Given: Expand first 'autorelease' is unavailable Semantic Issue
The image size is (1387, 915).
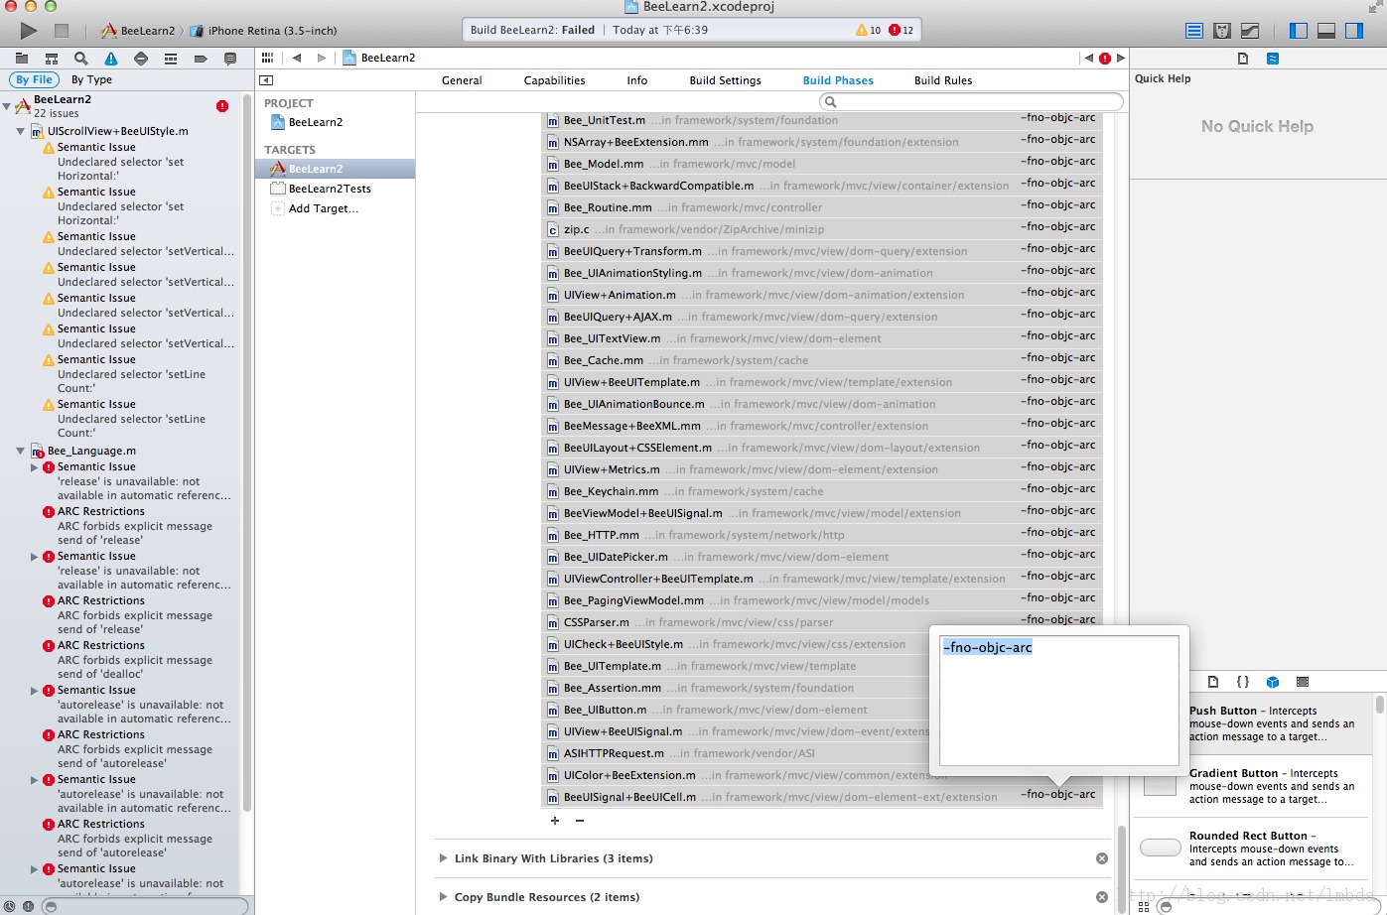Looking at the screenshot, I should coord(35,690).
